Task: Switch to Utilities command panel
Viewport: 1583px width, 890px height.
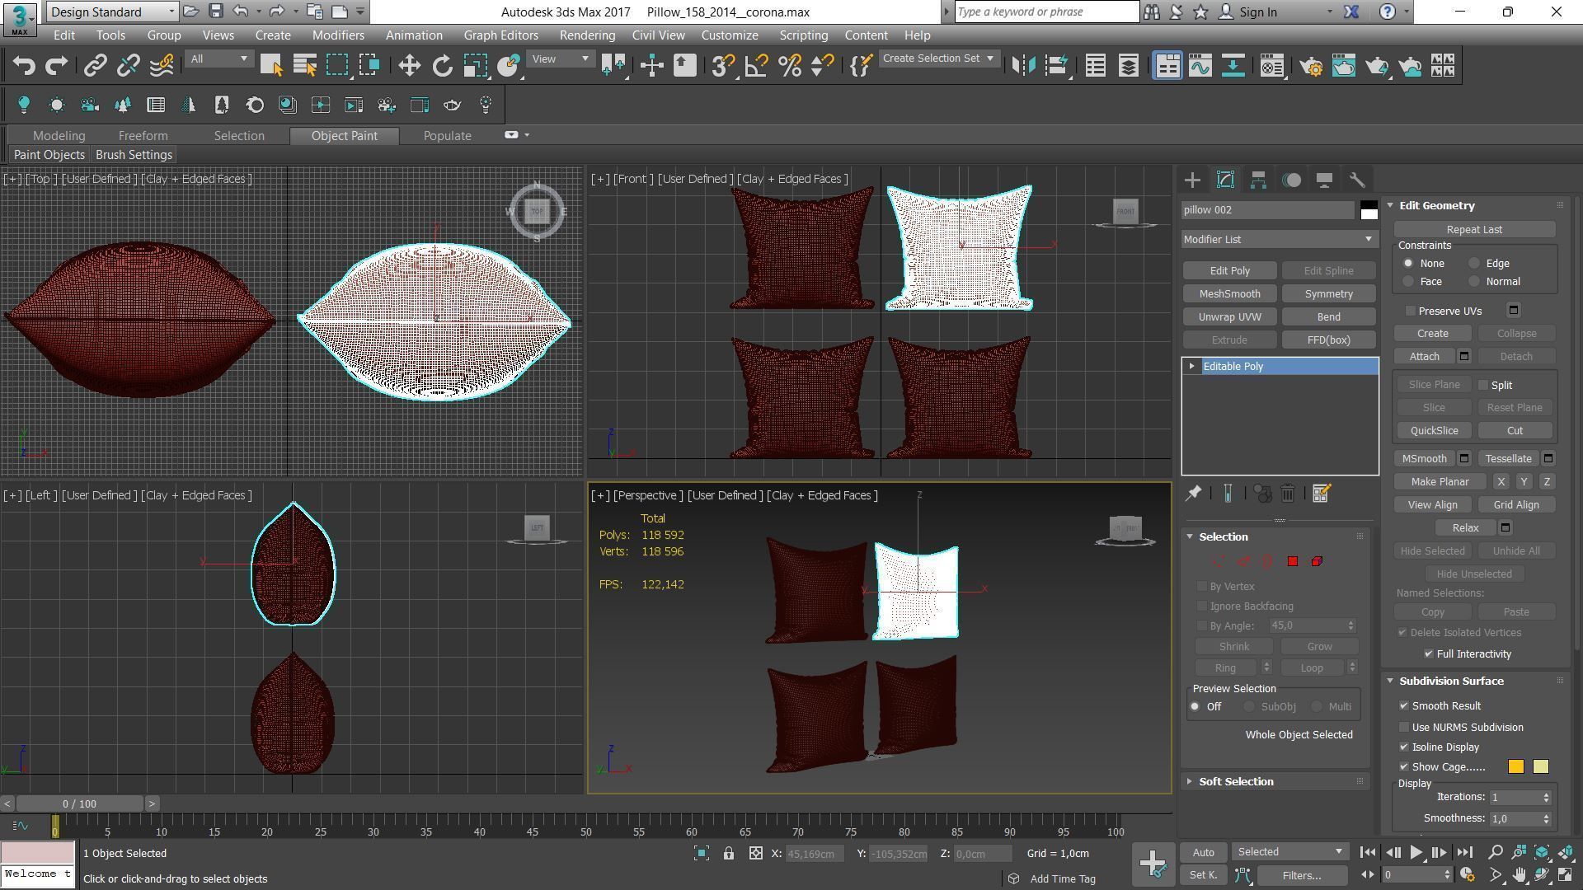Action: coord(1357,180)
